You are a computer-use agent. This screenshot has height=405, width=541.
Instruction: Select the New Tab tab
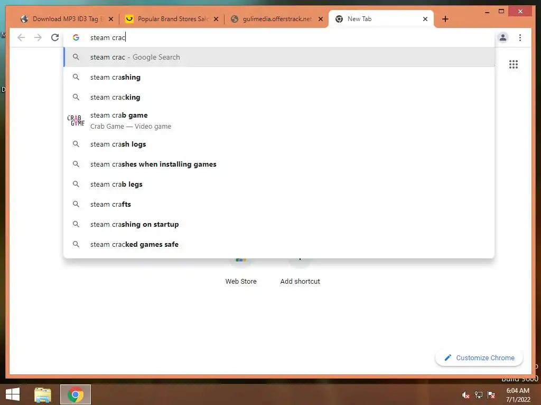point(381,19)
